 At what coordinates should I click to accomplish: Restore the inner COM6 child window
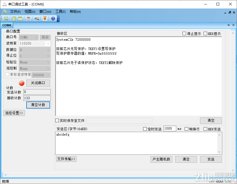(230, 12)
